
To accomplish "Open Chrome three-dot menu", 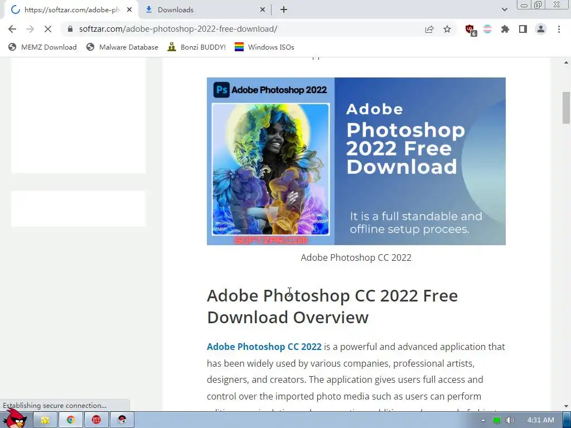I will tap(559, 29).
